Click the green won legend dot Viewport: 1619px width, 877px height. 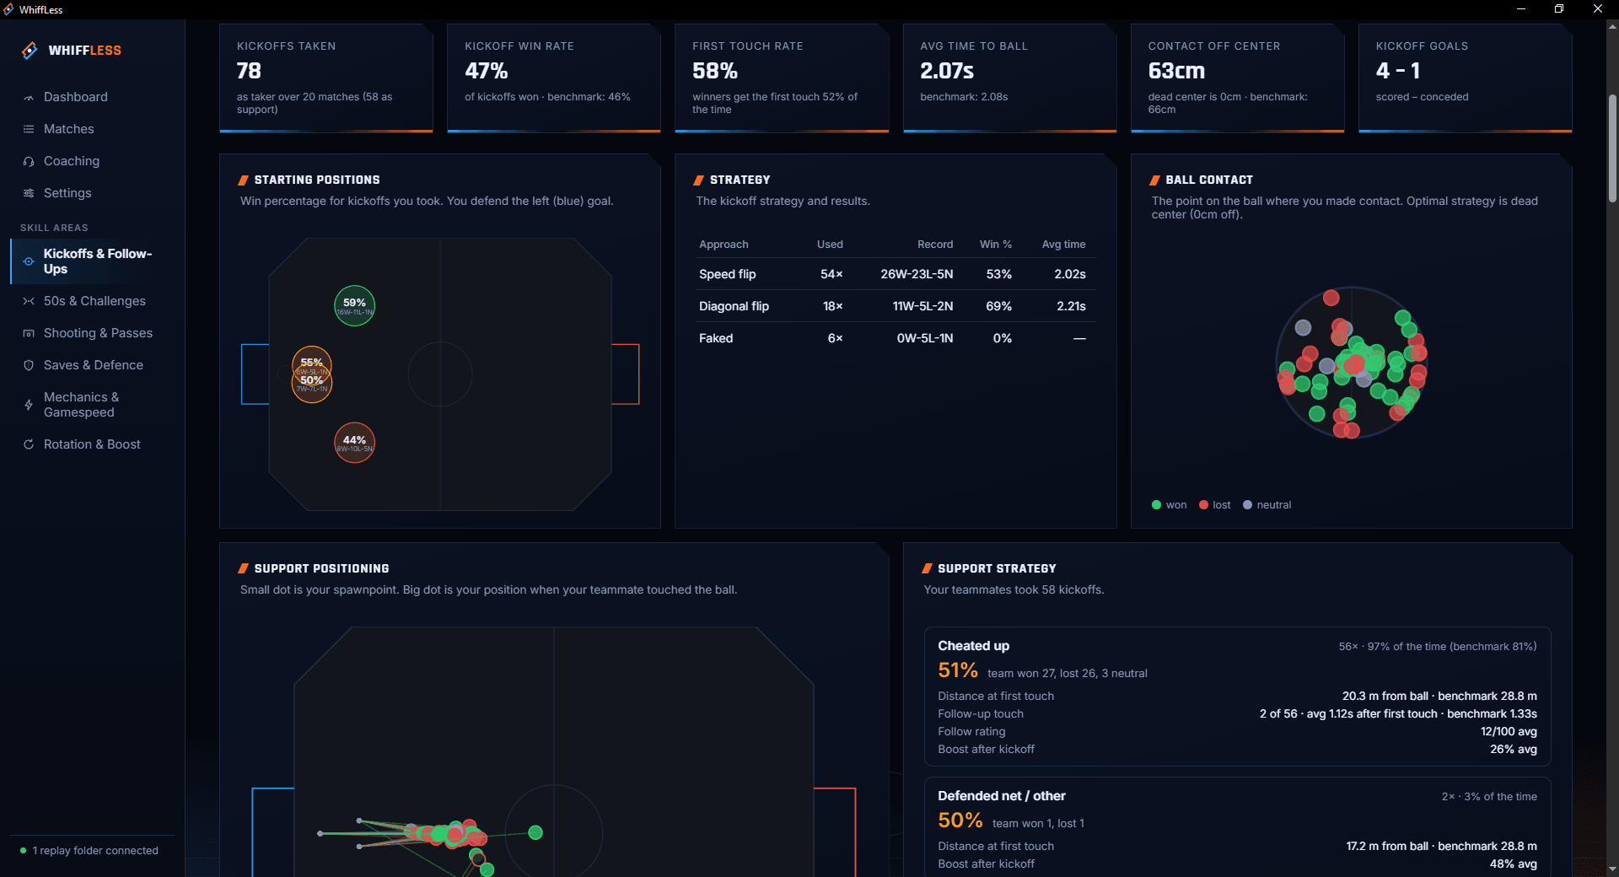pyautogui.click(x=1157, y=505)
